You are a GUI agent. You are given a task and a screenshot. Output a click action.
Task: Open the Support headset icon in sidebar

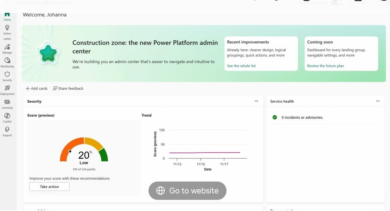[x=7, y=129]
